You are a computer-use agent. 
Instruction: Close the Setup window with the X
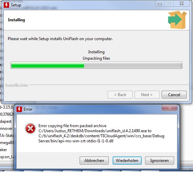(182, 4)
